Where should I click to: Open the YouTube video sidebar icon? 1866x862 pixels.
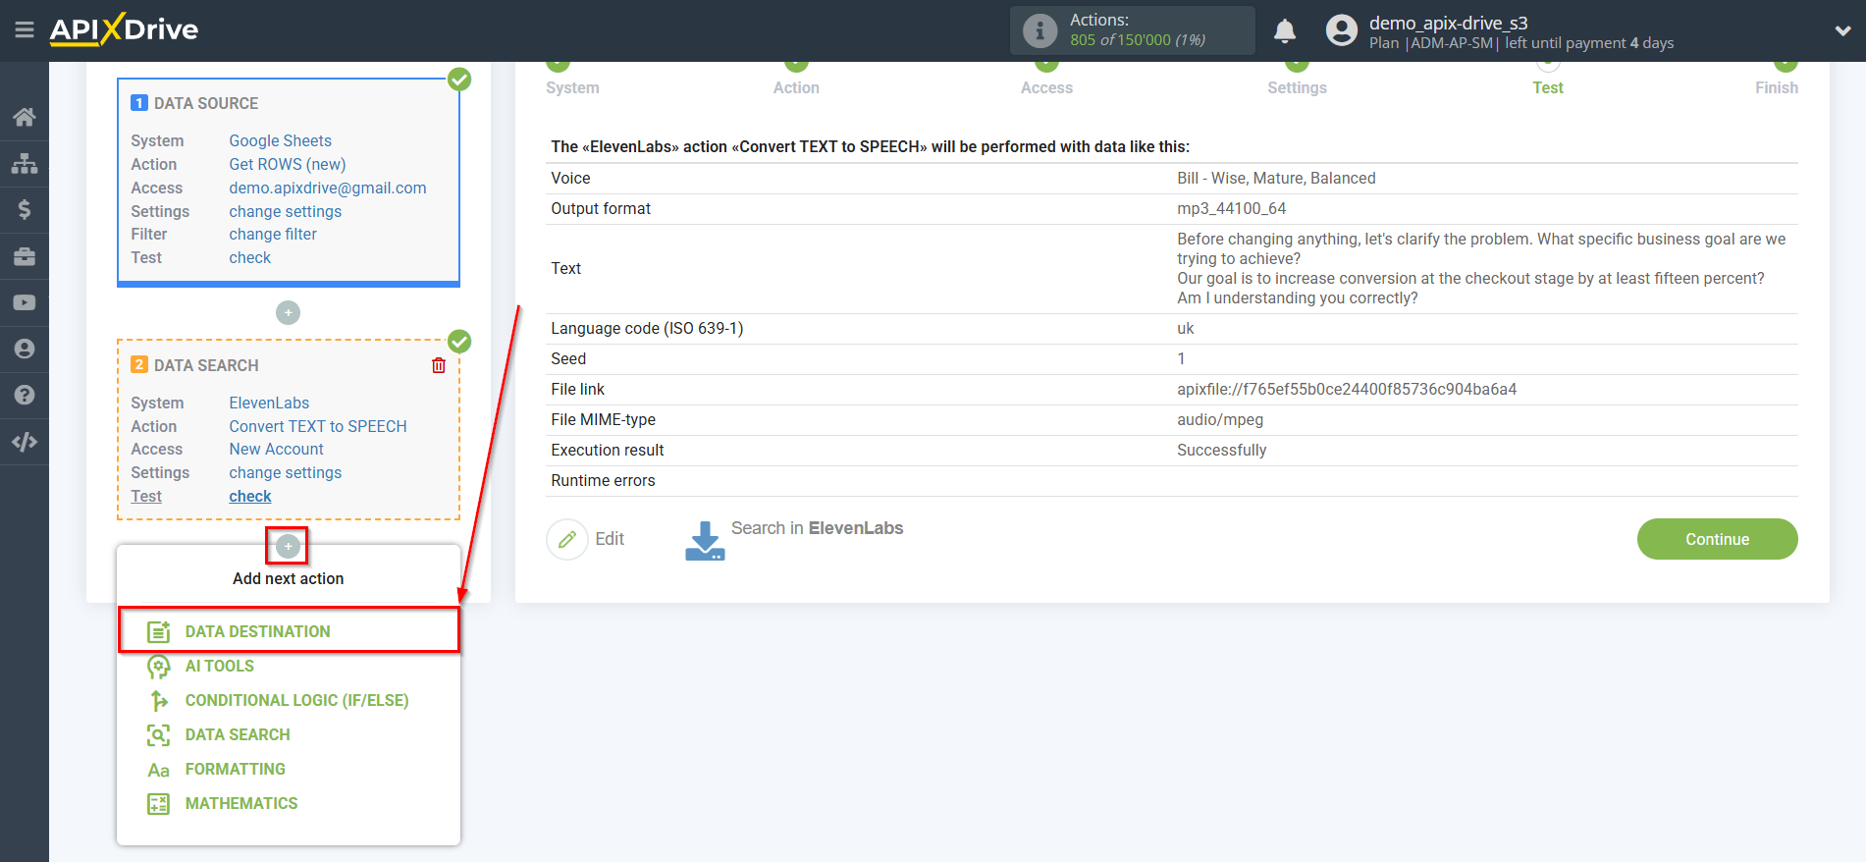tap(25, 302)
